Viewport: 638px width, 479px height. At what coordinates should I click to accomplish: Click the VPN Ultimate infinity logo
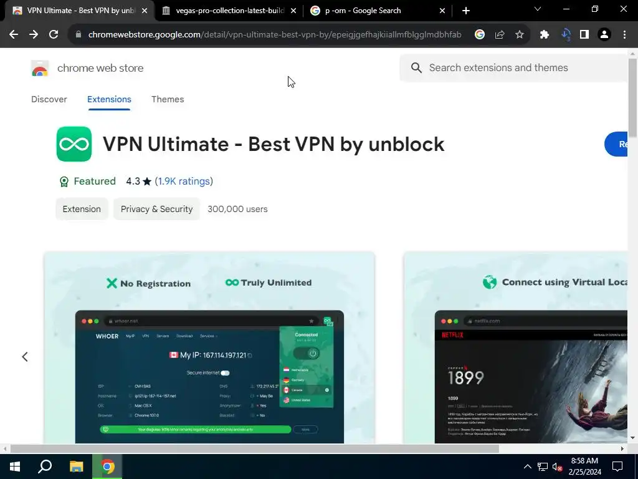[x=74, y=144]
